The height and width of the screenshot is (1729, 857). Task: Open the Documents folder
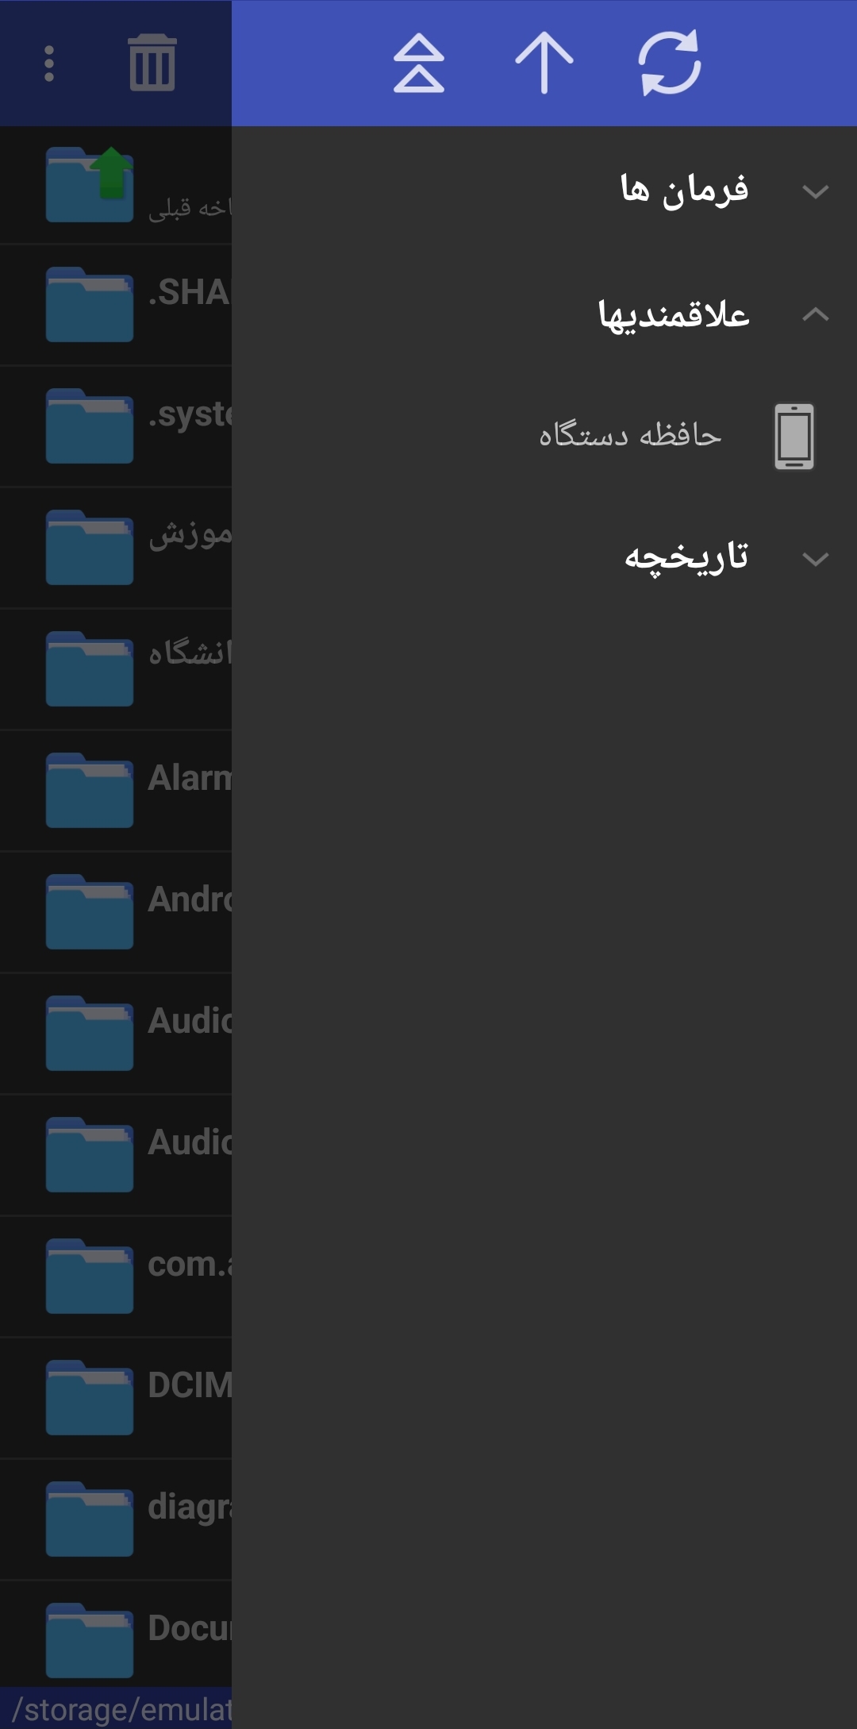[116, 1636]
